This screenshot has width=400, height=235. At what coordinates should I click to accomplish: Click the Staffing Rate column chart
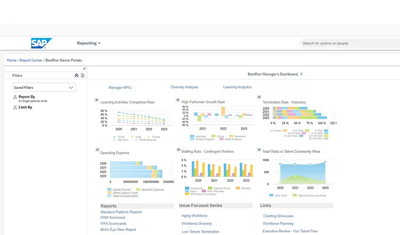[x=217, y=170]
